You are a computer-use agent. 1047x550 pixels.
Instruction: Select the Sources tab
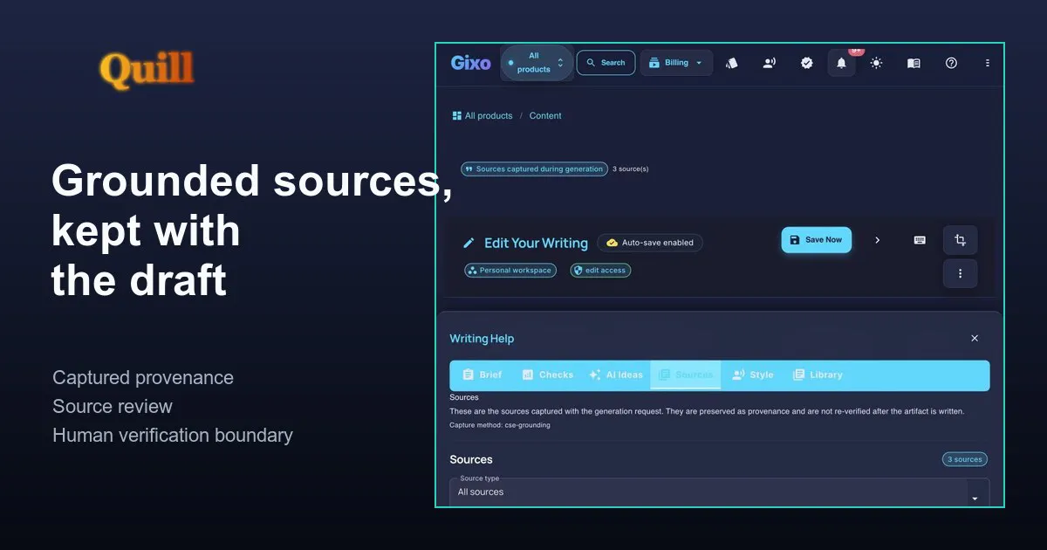pos(686,375)
